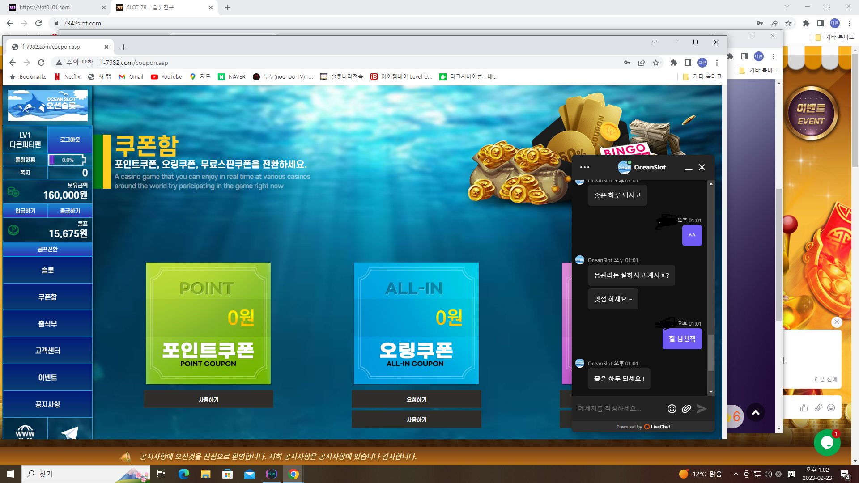859x483 pixels.
Task: Open a new tab in front browser
Action: 123,47
